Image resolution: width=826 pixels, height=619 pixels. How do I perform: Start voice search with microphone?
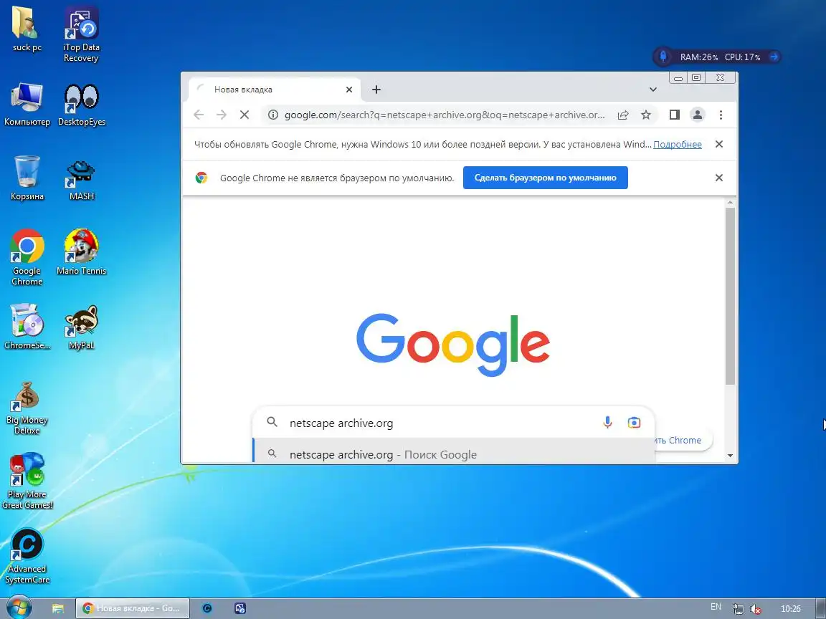point(607,422)
